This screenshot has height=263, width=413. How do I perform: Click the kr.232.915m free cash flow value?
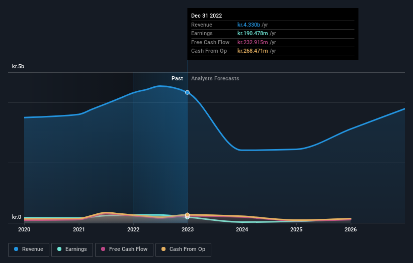tap(253, 42)
